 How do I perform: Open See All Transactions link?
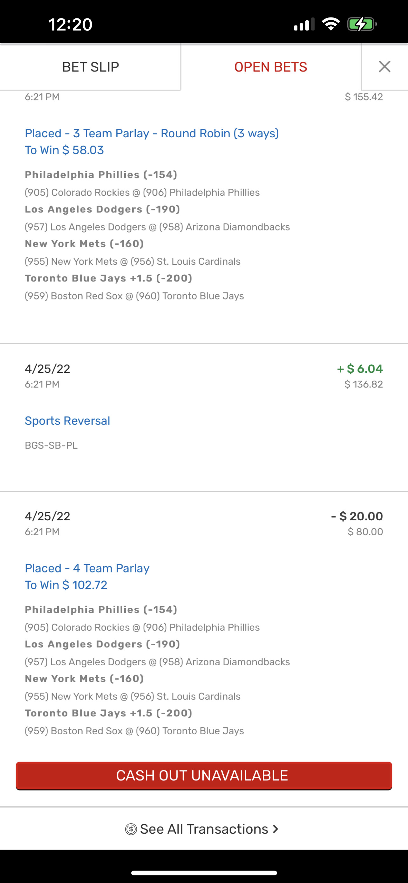click(204, 829)
